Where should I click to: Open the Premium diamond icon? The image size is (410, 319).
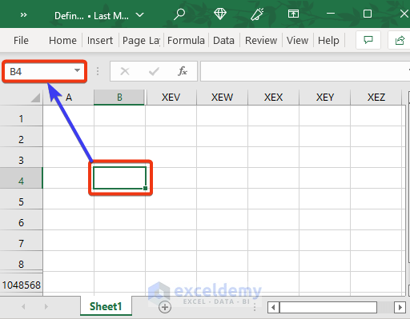pyautogui.click(x=220, y=14)
